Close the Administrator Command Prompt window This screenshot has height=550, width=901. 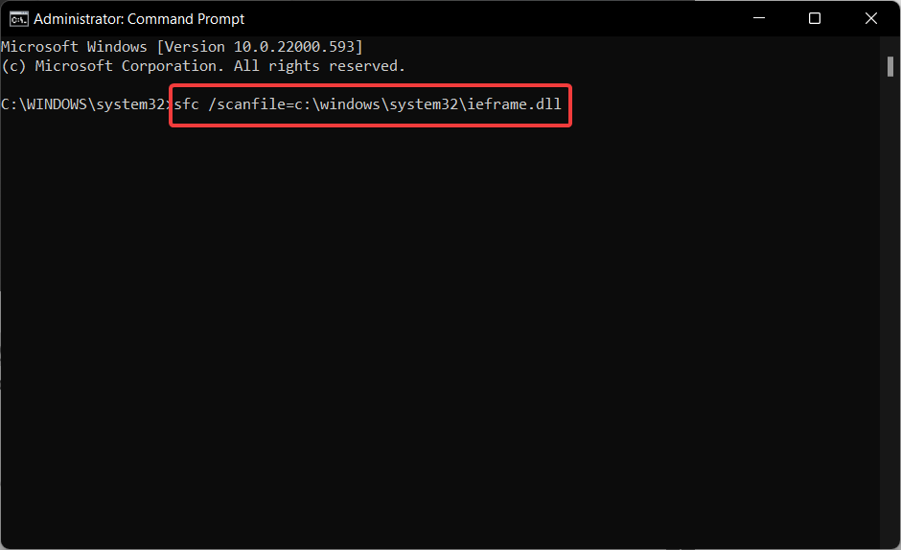(870, 18)
